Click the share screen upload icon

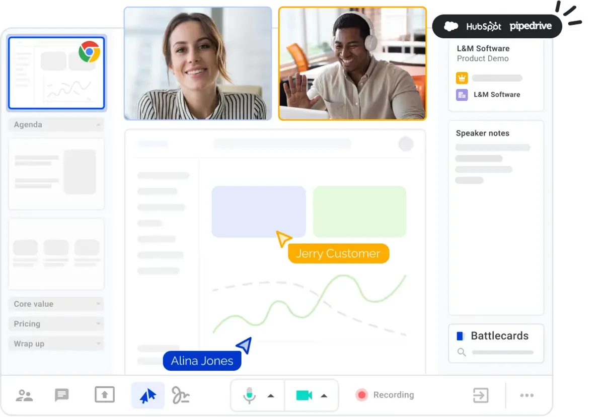pos(105,395)
